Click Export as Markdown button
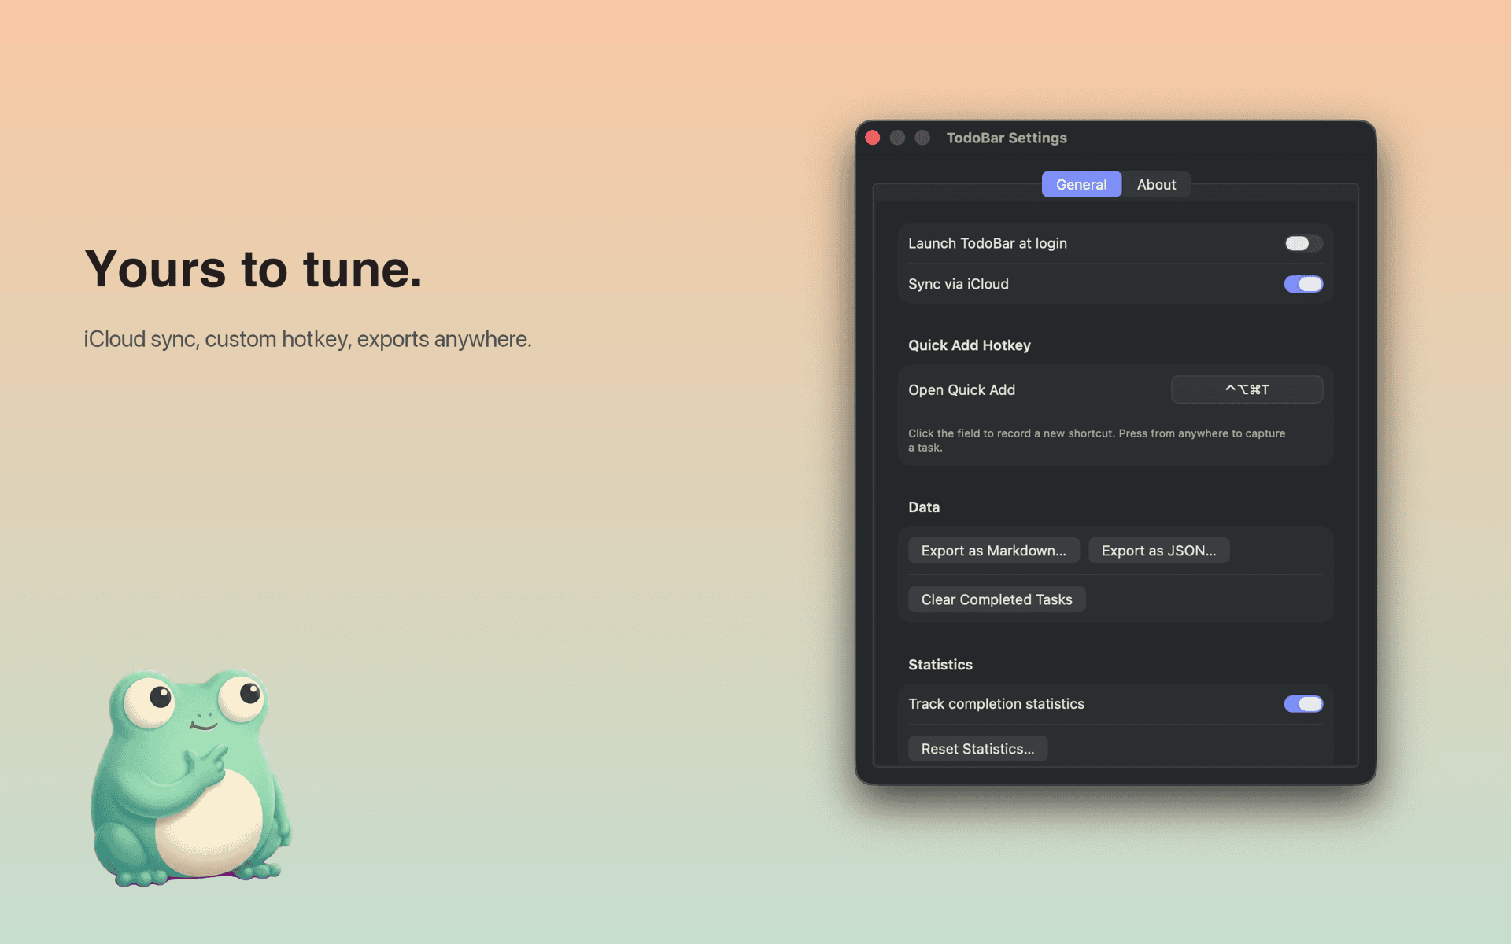This screenshot has height=944, width=1511. pyautogui.click(x=993, y=551)
